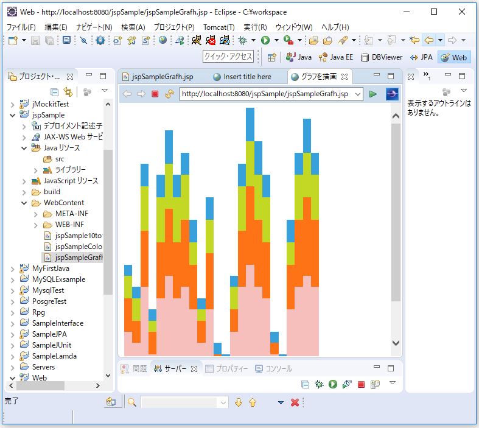Click down arrow of browser scrollbar
The image size is (479, 428).
[396, 343]
